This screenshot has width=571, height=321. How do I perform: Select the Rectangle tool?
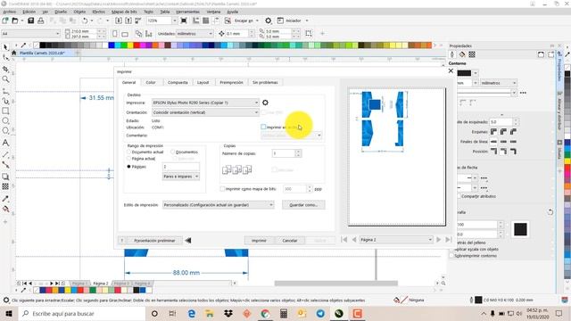5,111
